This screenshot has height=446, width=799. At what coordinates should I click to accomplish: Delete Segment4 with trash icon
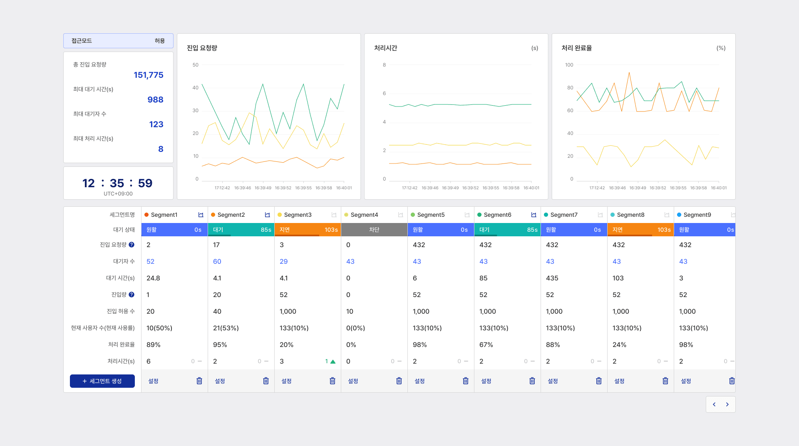point(399,381)
